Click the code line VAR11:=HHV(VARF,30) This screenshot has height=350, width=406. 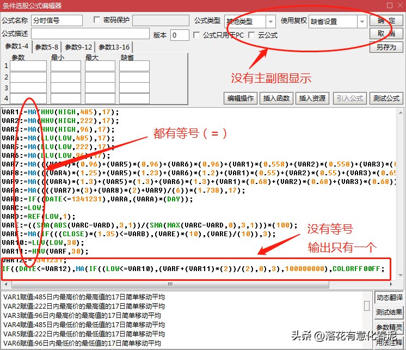tap(45, 251)
